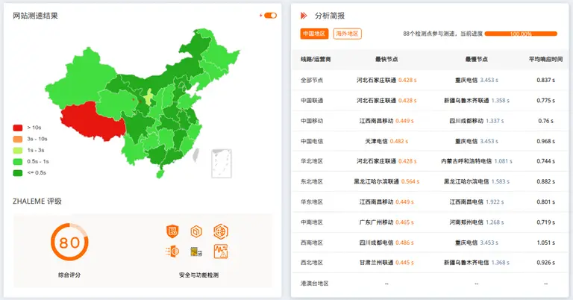Image resolution: width=573 pixels, height=300 pixels.
Task: Click 江西南昌移动 in the 中国移动 row
Action: pyautogui.click(x=376, y=121)
